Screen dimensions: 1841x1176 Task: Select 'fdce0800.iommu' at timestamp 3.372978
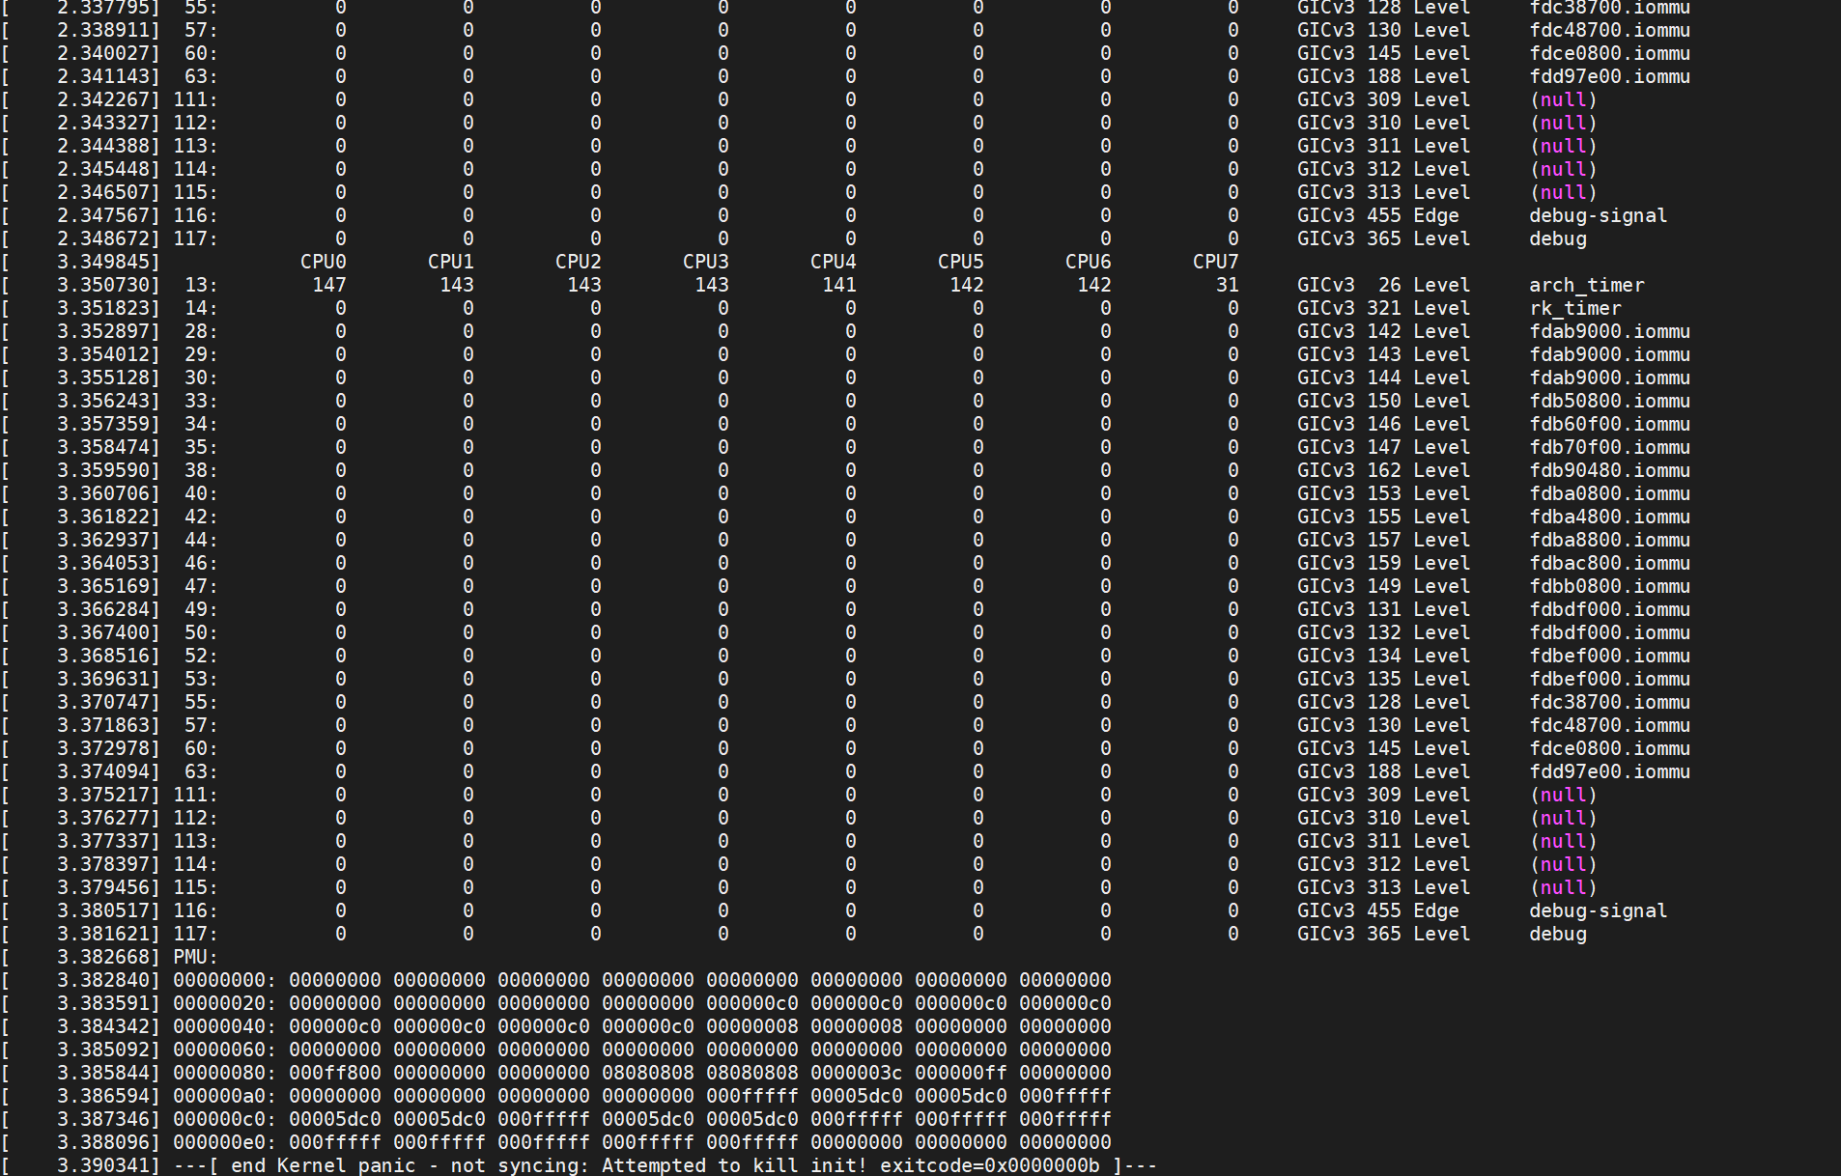pyautogui.click(x=1609, y=748)
